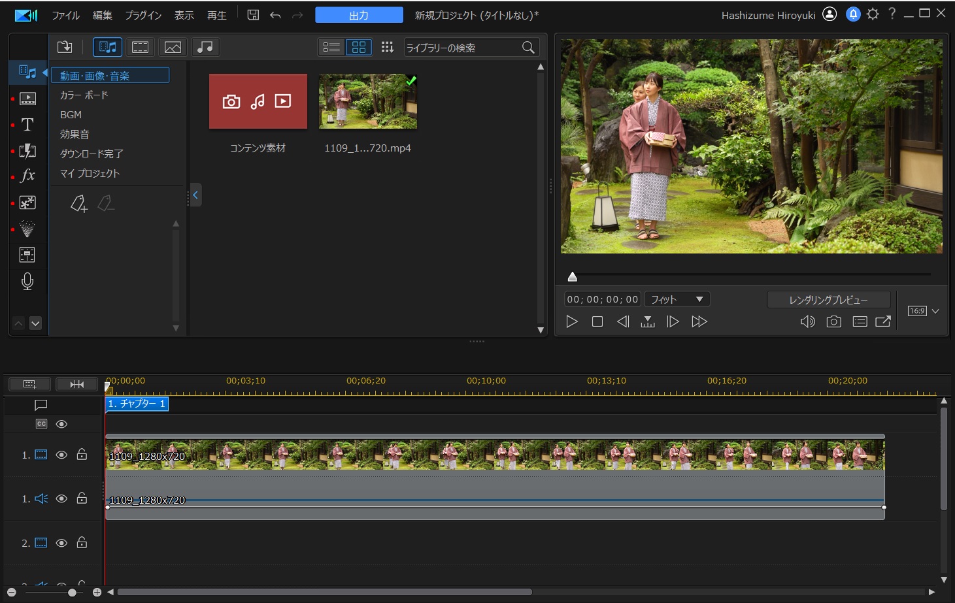
Task: Select the 1109_1...720.mp4 thumbnail in library
Action: (367, 102)
